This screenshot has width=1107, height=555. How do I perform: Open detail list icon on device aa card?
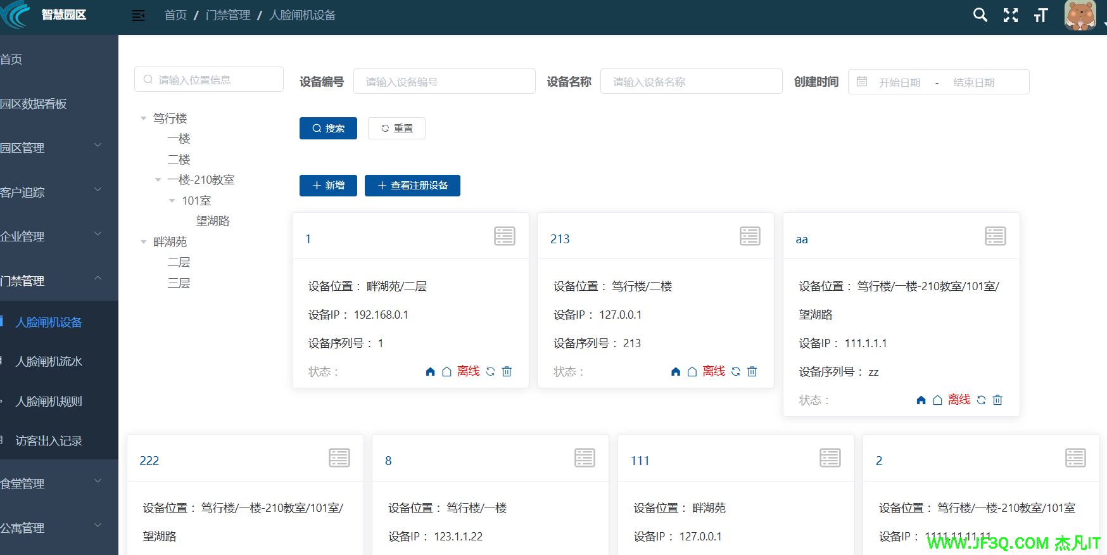995,236
